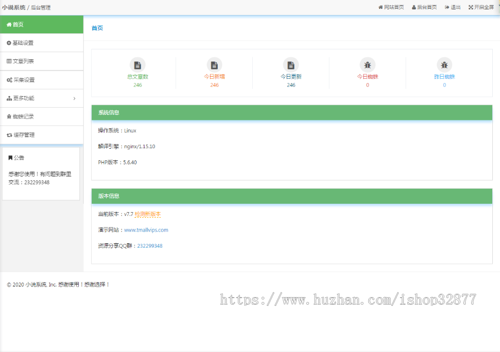
Task: Click the 昨日蜘蛛 spider icon
Action: pos(444,64)
